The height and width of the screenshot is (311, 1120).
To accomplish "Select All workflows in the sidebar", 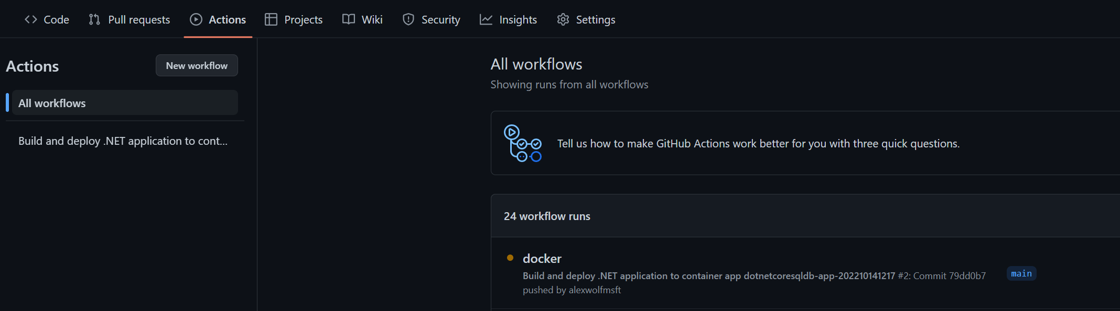I will [x=52, y=103].
